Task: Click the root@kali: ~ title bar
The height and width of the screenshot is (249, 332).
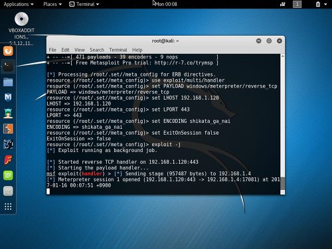Action: tap(165, 41)
